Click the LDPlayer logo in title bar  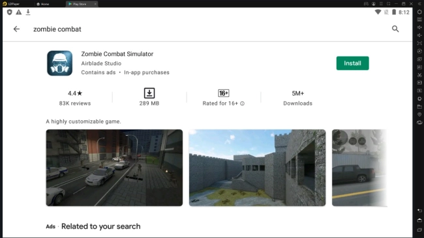(5, 4)
